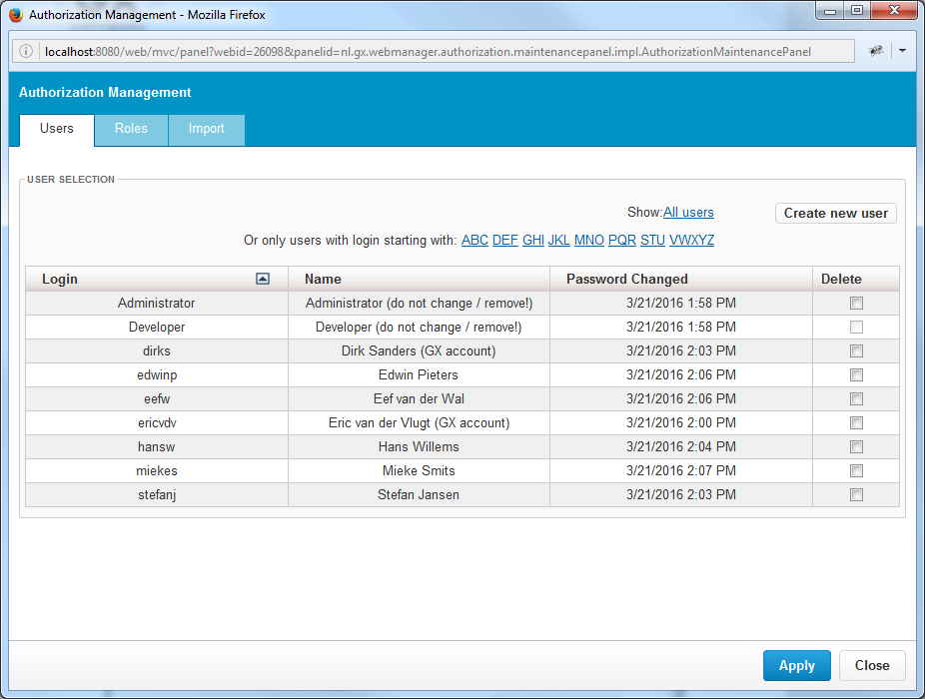Open the site information icon in address bar
925x699 pixels.
coord(26,51)
